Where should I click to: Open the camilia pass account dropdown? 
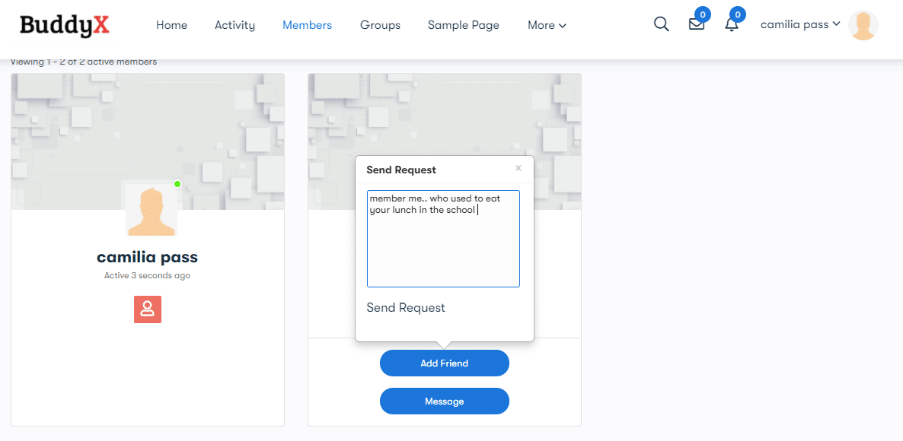799,24
